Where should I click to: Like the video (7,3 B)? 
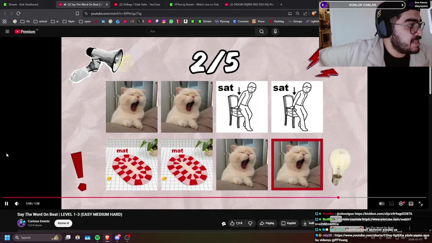point(237,223)
